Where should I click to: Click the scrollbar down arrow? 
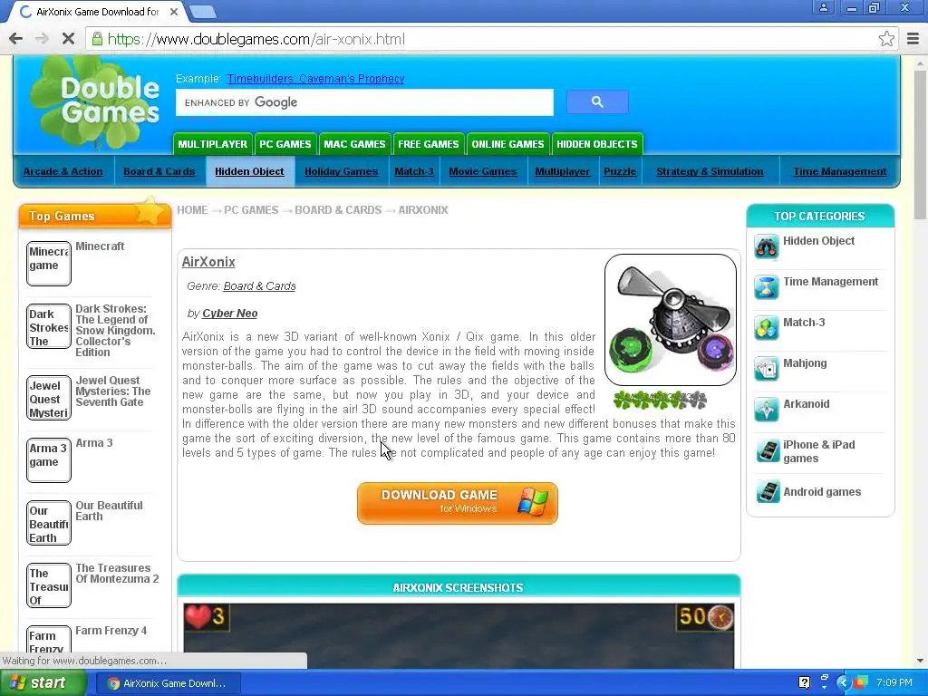coord(920,661)
